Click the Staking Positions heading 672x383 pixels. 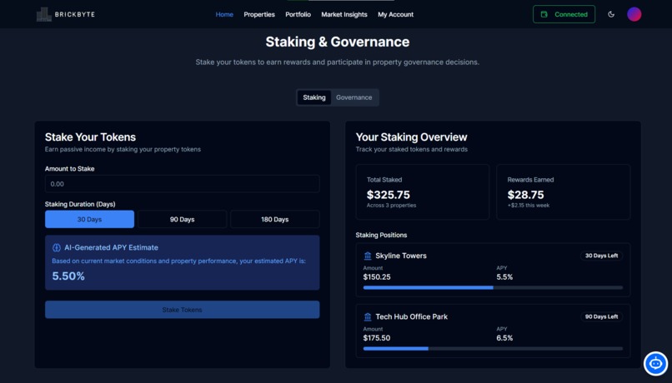pyautogui.click(x=381, y=235)
